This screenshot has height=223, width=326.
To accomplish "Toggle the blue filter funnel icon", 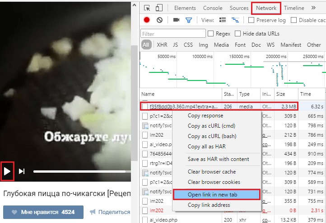I will pyautogui.click(x=189, y=20).
